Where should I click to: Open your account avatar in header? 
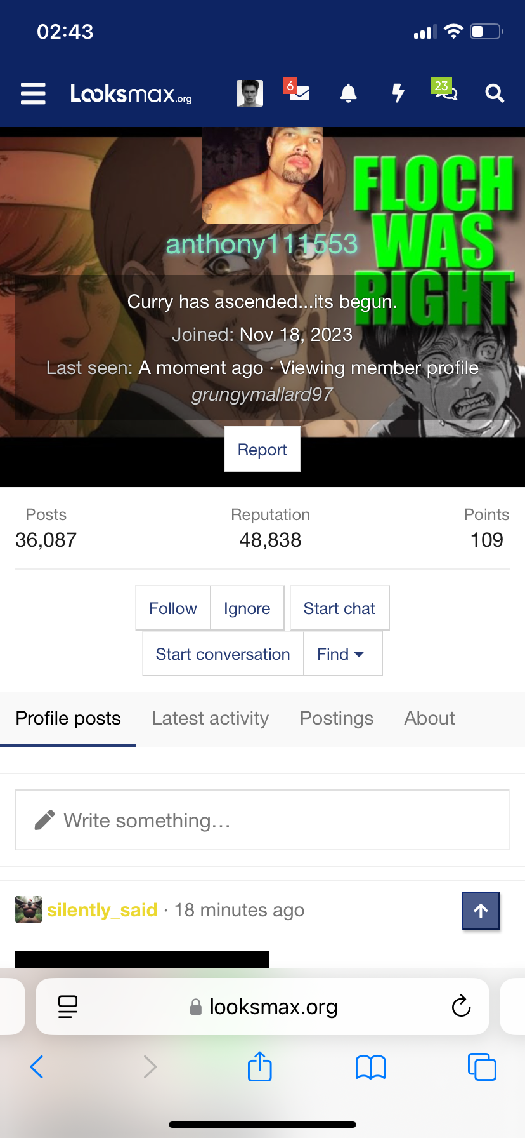(x=250, y=93)
